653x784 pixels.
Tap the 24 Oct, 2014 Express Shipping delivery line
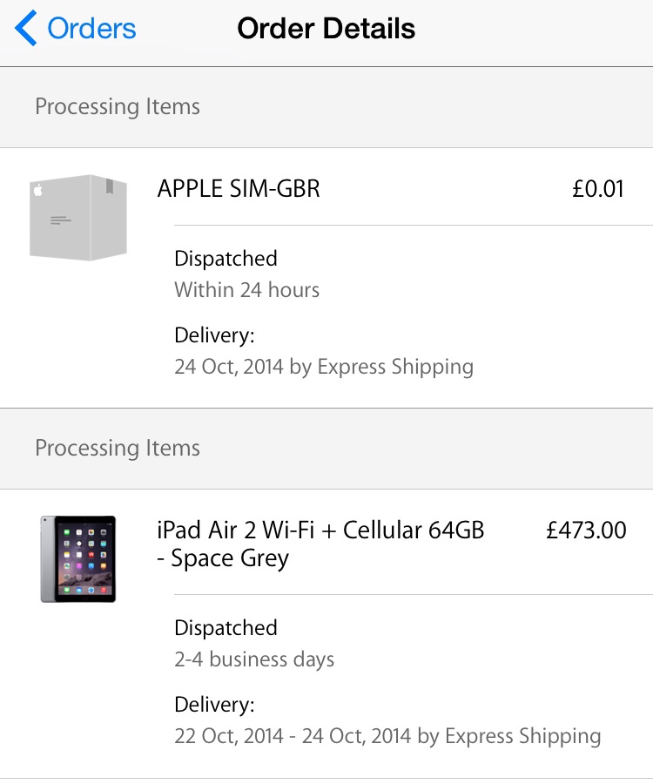[324, 367]
